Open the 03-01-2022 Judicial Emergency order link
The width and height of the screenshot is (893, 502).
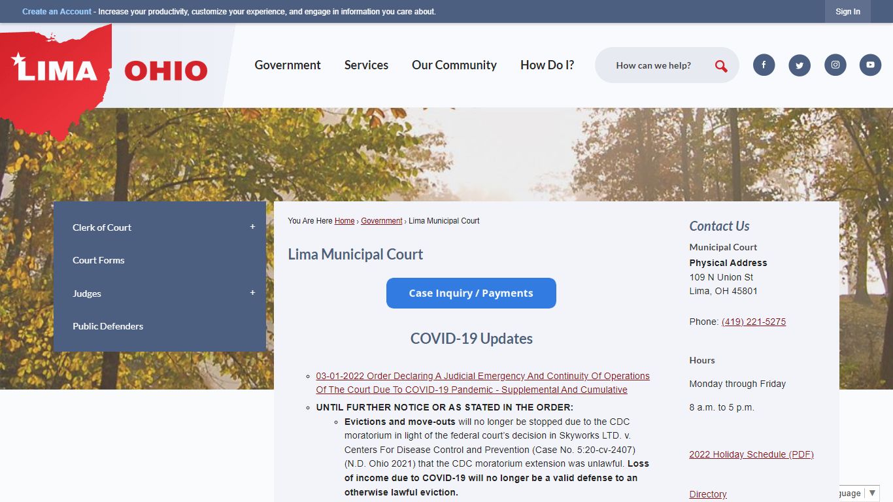(483, 383)
